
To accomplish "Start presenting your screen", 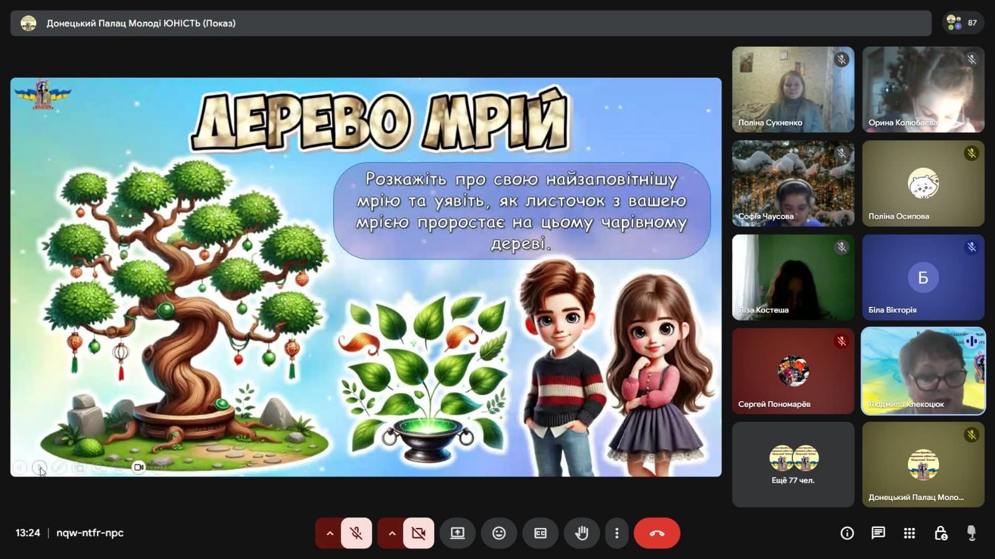I will [x=458, y=533].
